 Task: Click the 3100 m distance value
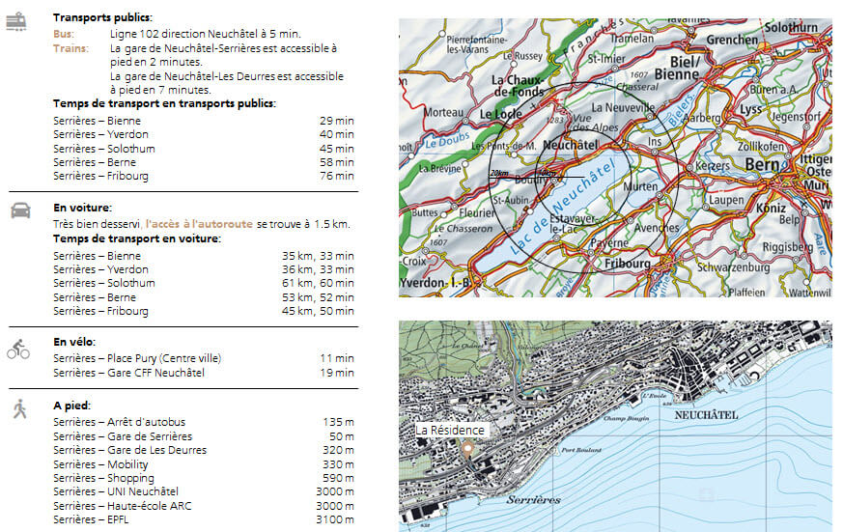(335, 519)
